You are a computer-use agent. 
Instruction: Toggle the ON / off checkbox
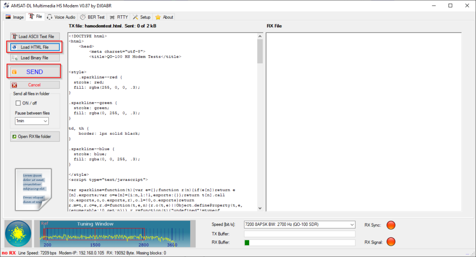18,103
